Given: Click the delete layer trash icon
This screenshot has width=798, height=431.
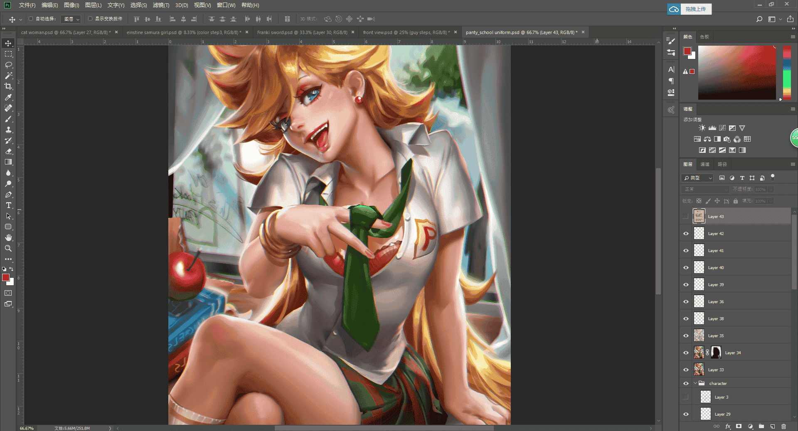Looking at the screenshot, I should point(783,426).
